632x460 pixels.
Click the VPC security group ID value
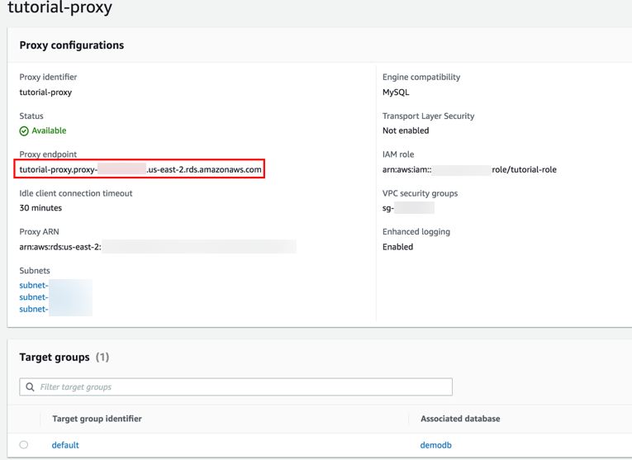pyautogui.click(x=407, y=208)
